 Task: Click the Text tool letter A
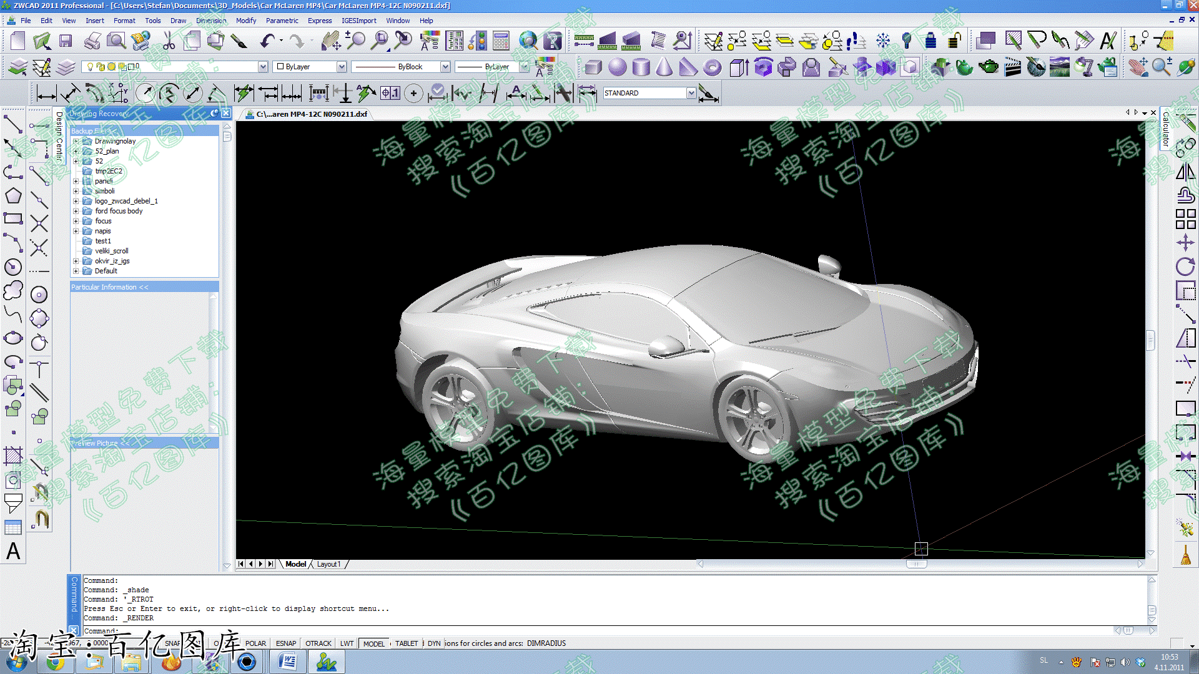[x=13, y=551]
